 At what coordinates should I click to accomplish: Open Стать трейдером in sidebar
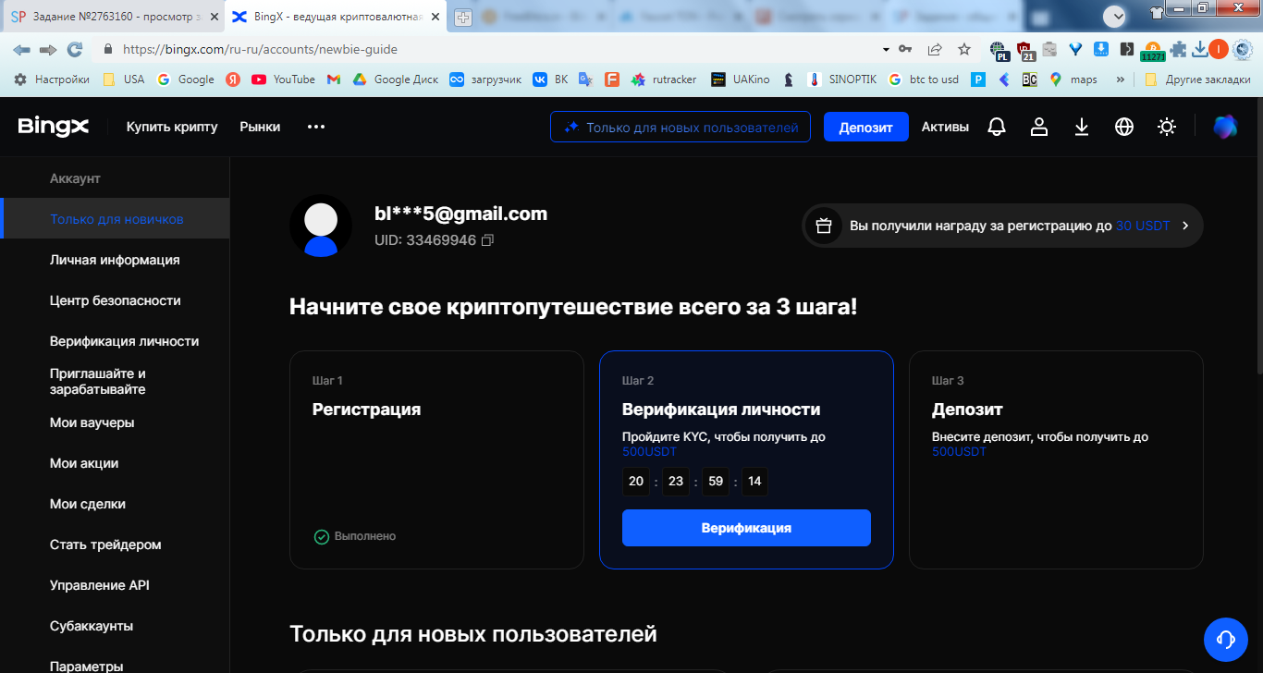coord(115,545)
